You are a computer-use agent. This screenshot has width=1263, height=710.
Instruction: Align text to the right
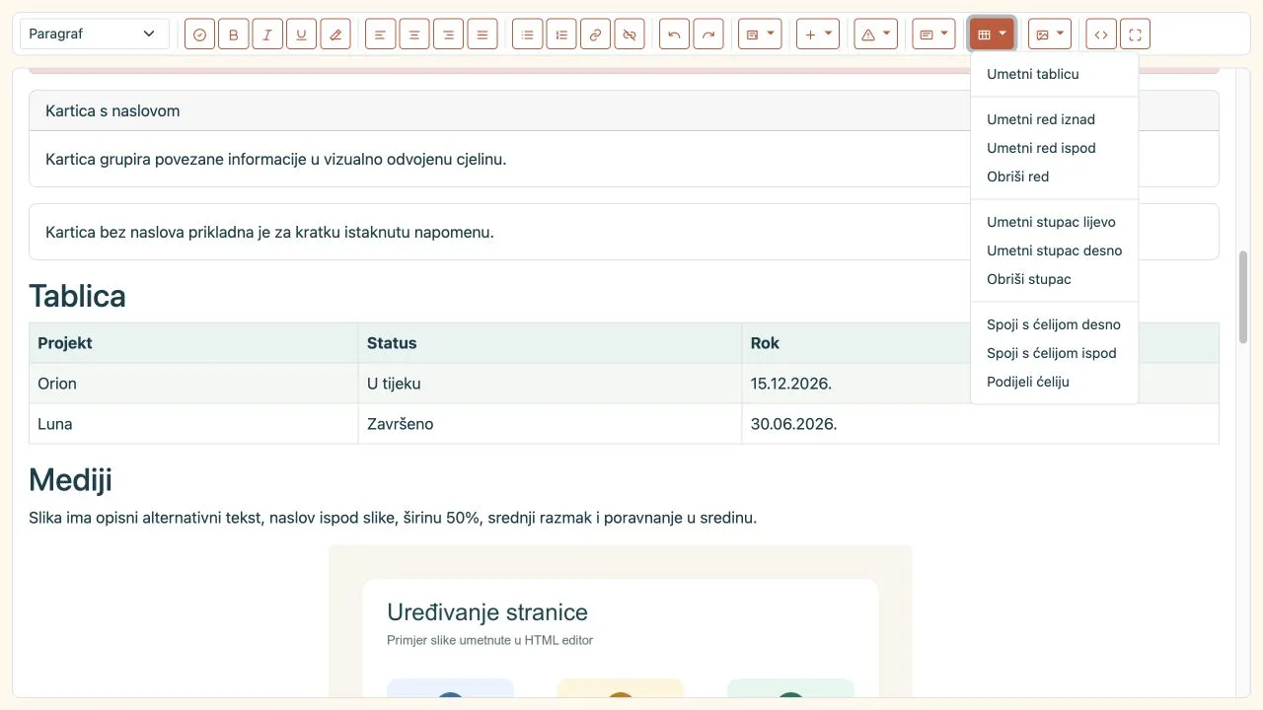click(x=449, y=35)
